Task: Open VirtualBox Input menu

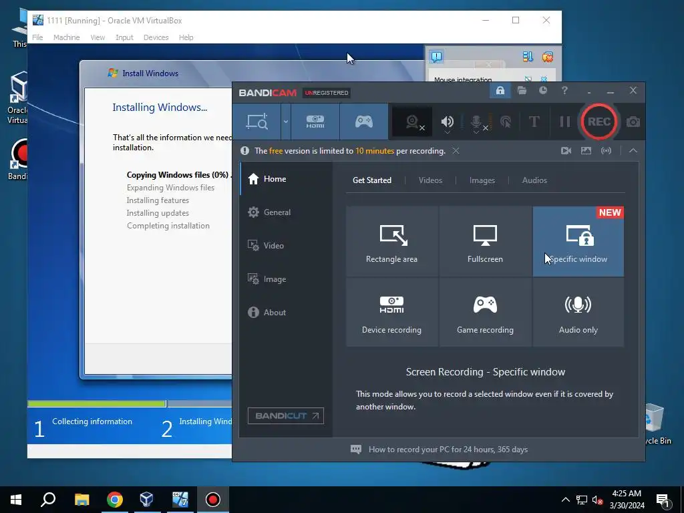Action: pos(124,37)
